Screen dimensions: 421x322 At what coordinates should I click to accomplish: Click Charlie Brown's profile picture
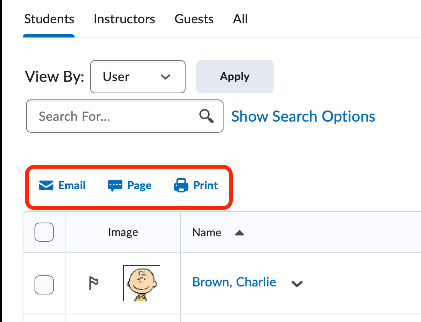click(141, 283)
